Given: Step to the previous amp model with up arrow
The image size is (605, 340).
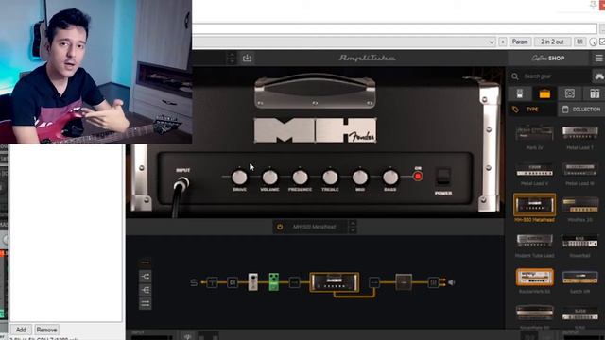Looking at the screenshot, I should 352,224.
